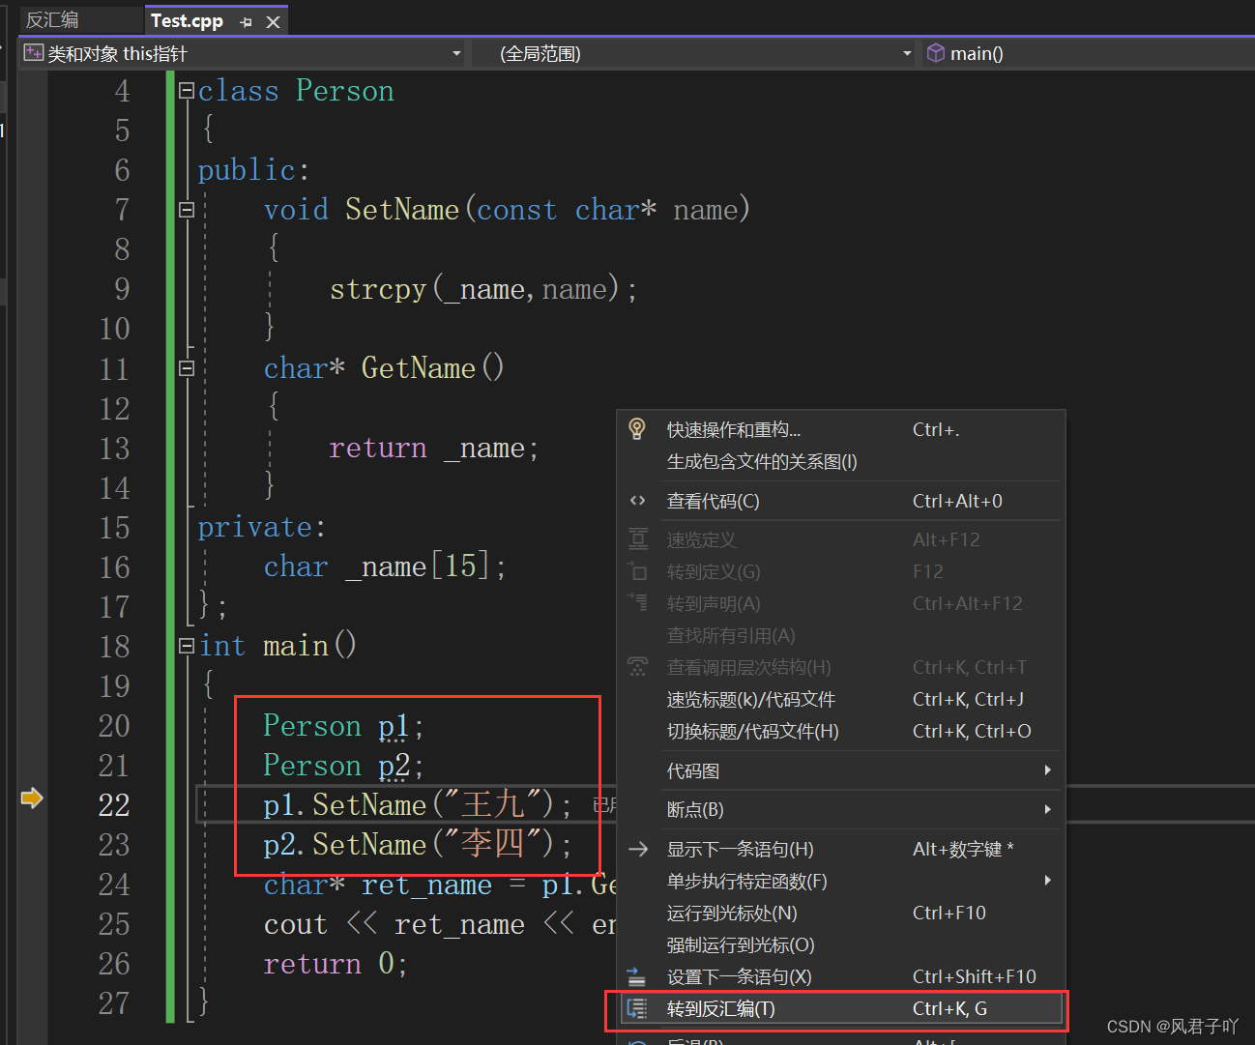Click the private: access specifier
This screenshot has width=1255, height=1045.
262,527
